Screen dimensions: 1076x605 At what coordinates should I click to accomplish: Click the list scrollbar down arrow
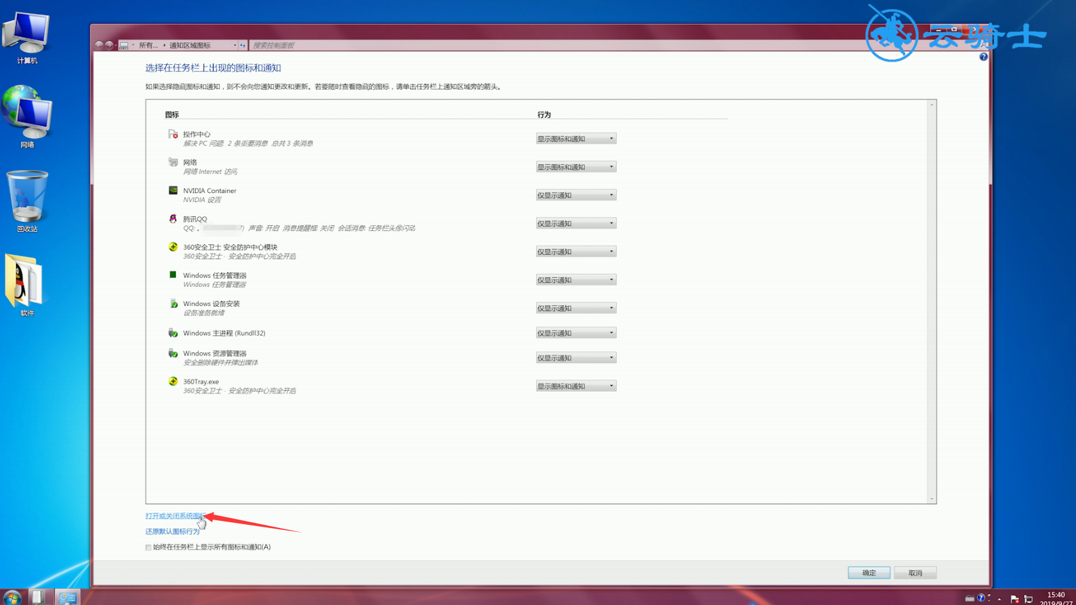pos(932,498)
